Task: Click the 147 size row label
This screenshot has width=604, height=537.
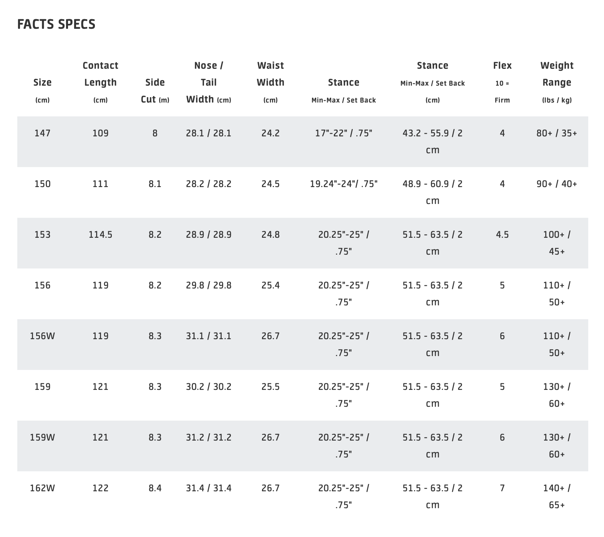Action: point(42,133)
